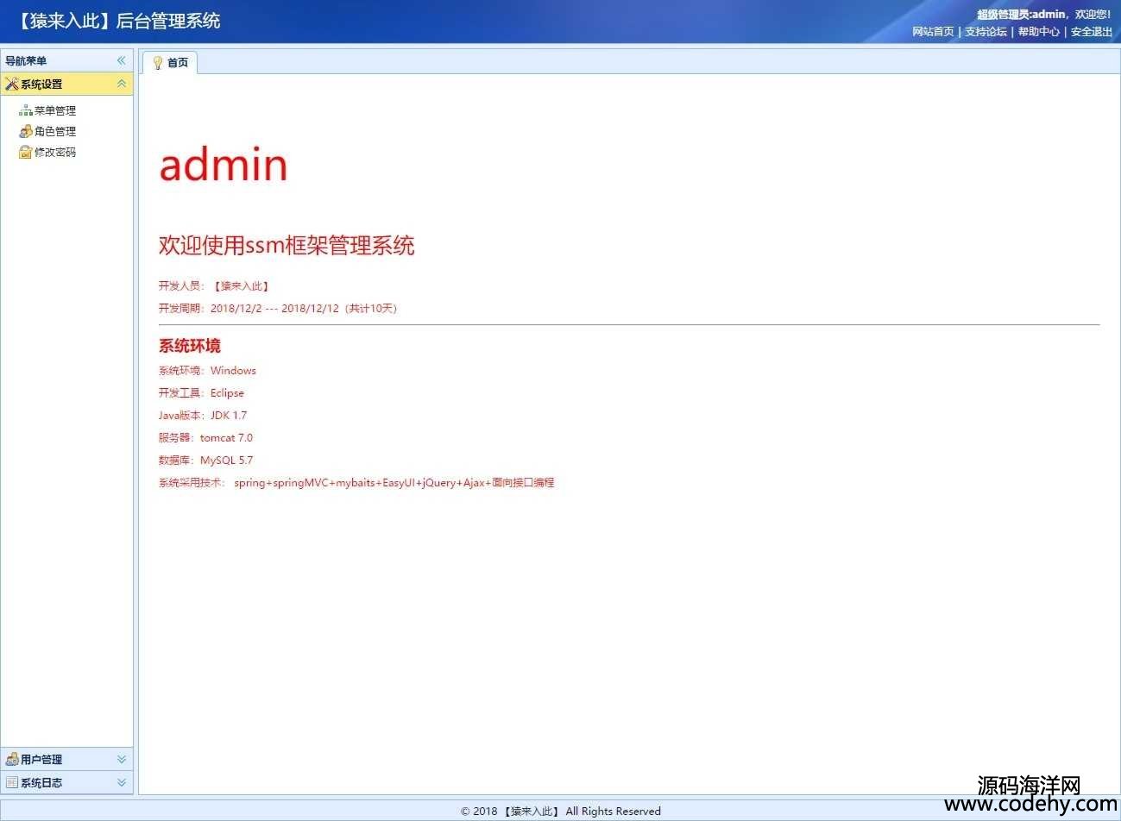This screenshot has height=821, width=1121.
Task: Click 安全退出 to log out
Action: tap(1092, 31)
